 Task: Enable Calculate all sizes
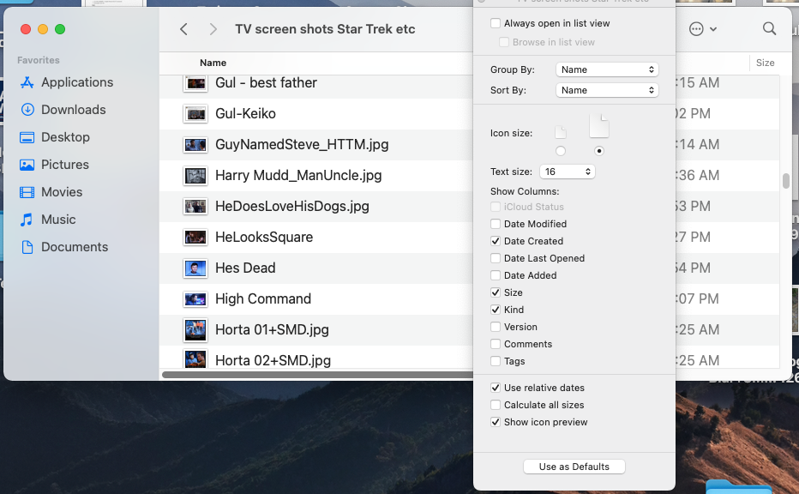[496, 405]
